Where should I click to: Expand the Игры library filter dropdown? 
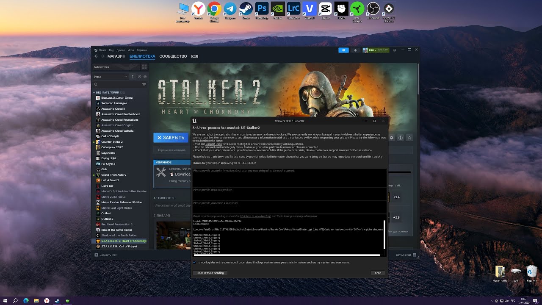tap(110, 77)
